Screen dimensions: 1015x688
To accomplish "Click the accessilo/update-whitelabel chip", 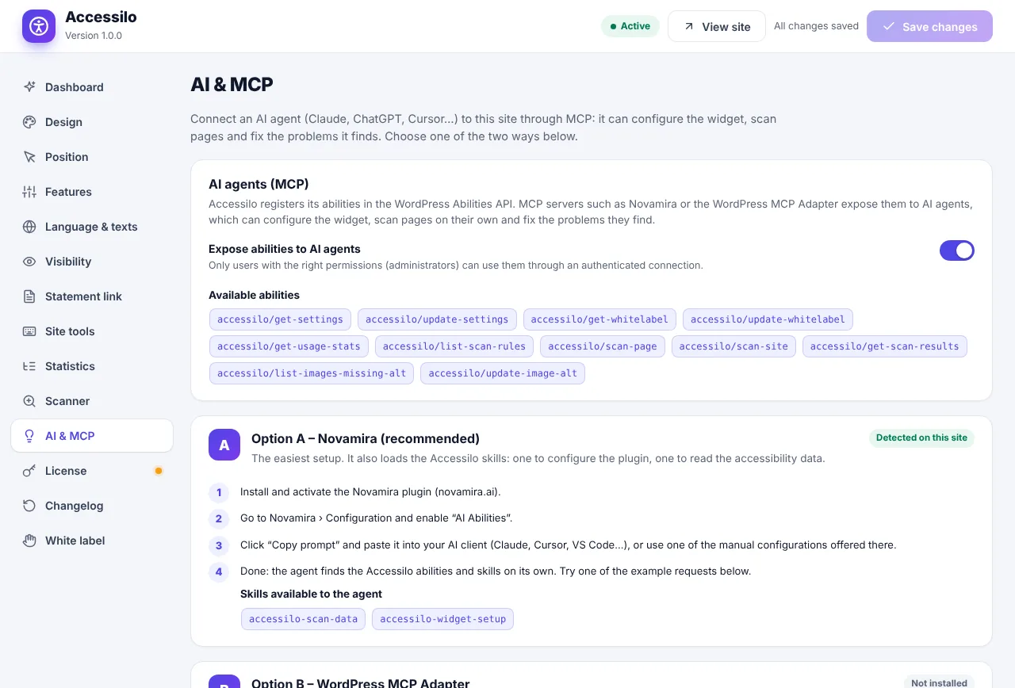I will tap(768, 319).
